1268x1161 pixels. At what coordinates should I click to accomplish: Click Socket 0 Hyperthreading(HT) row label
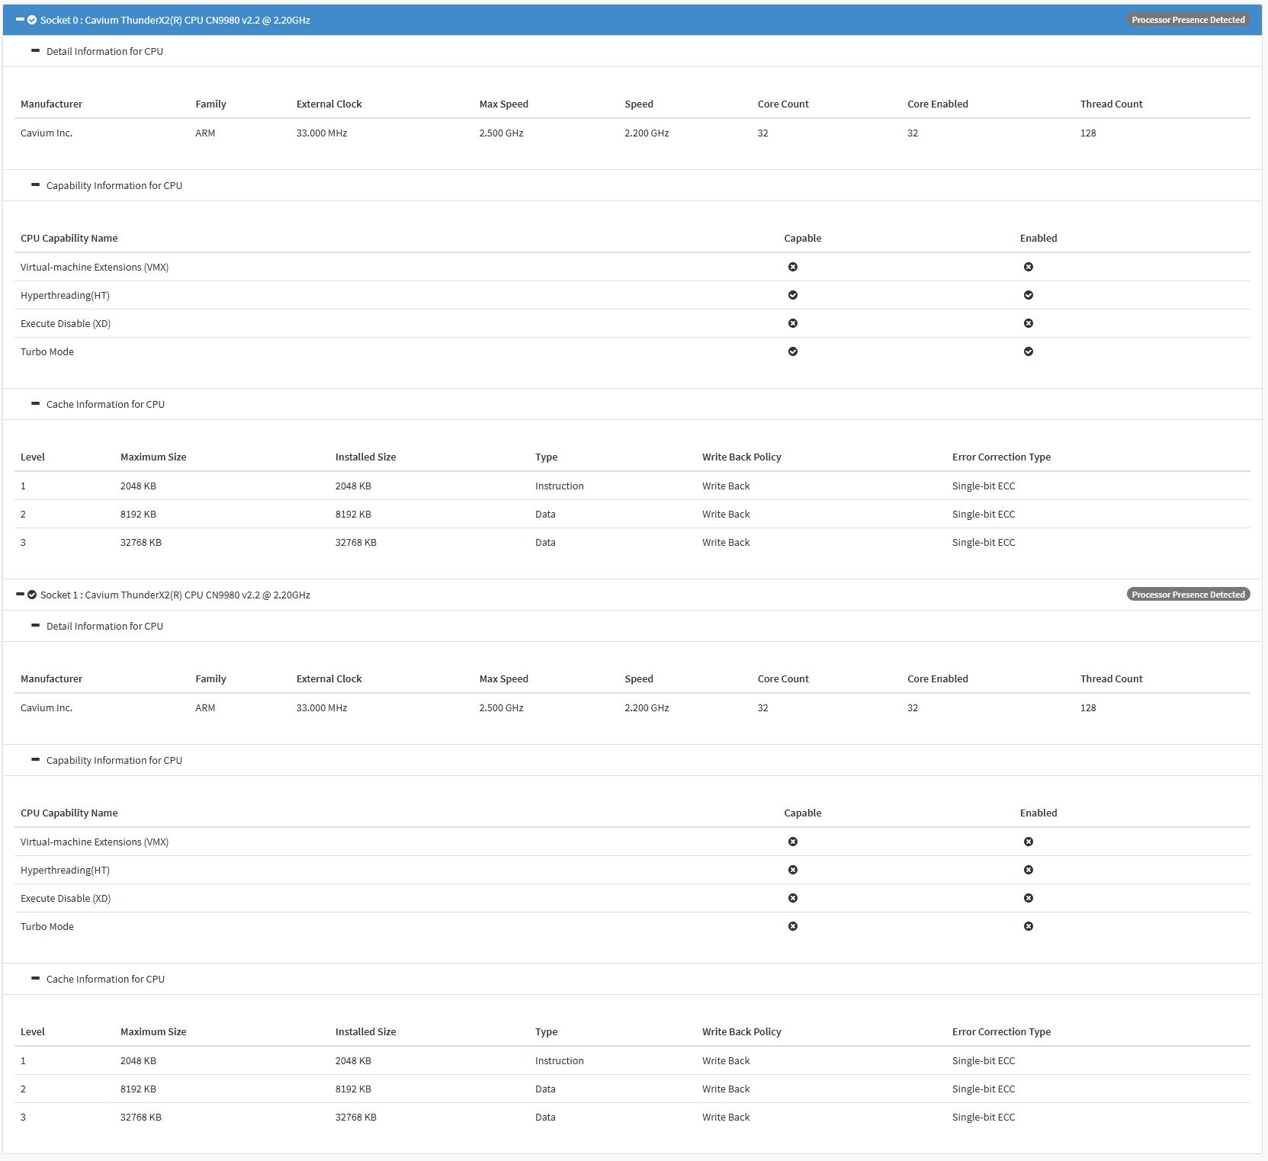65,296
